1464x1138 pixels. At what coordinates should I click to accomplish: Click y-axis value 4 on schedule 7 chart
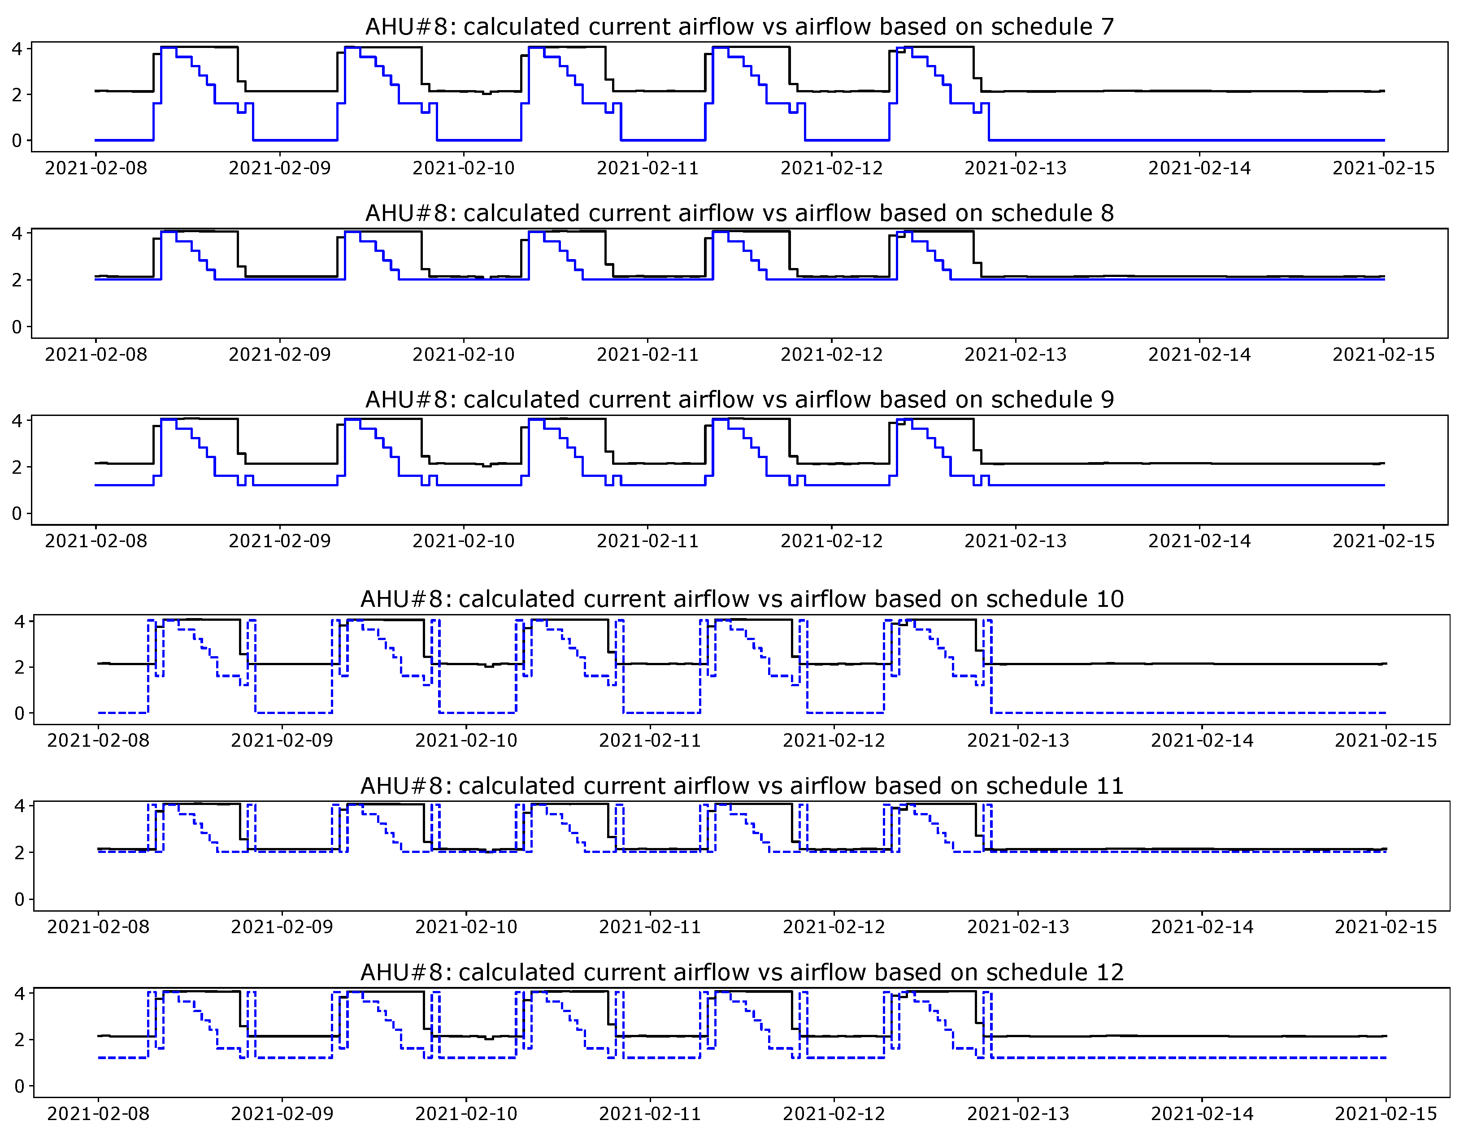(x=17, y=49)
